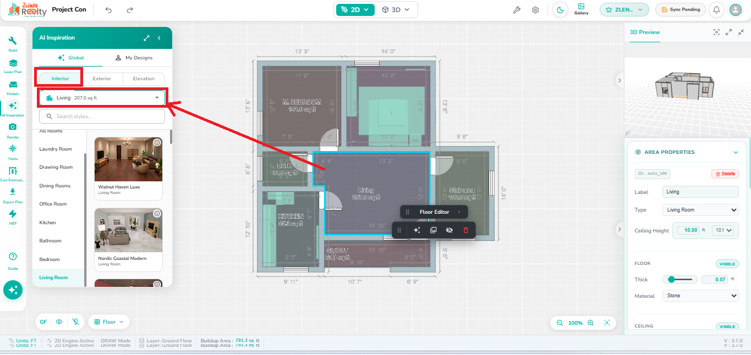Image resolution: width=751 pixels, height=355 pixels.
Task: Open the Floor layer dropdown
Action: 108,322
